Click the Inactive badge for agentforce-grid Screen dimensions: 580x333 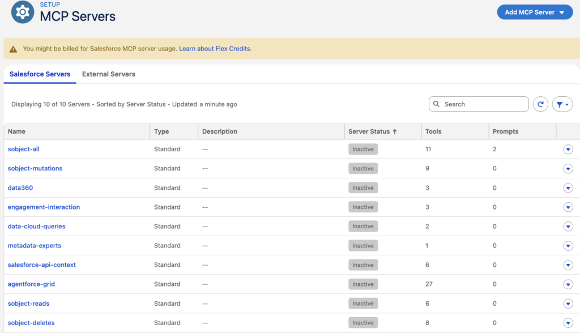[x=363, y=284]
